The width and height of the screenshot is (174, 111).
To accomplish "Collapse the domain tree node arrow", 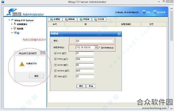I will tap(12, 33).
